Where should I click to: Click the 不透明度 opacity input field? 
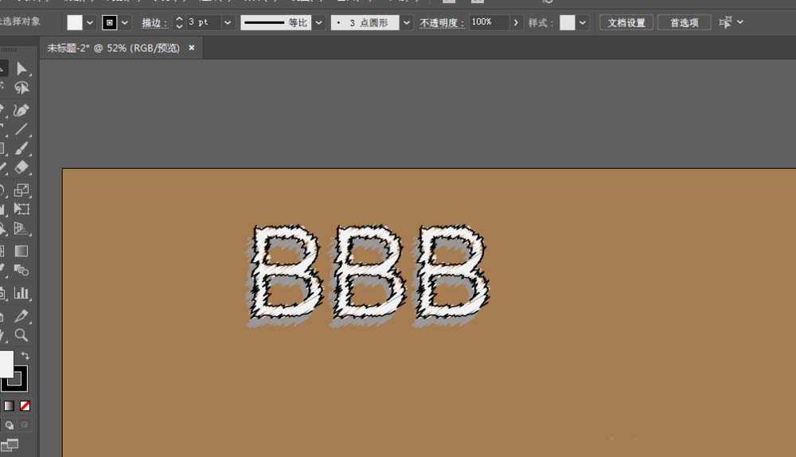488,22
